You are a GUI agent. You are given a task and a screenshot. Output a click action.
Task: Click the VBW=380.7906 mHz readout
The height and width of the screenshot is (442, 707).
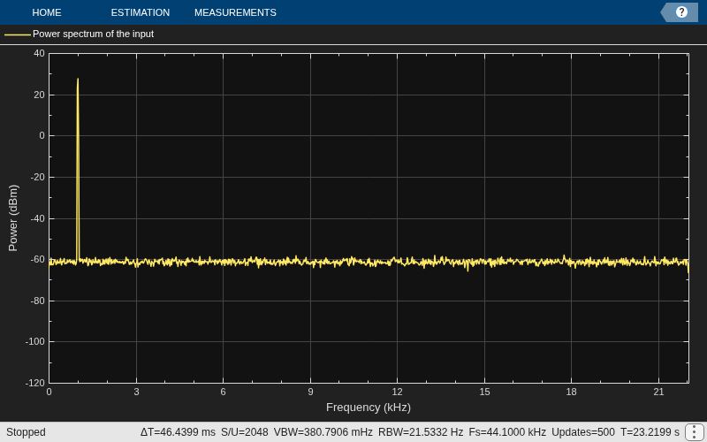tap(323, 432)
